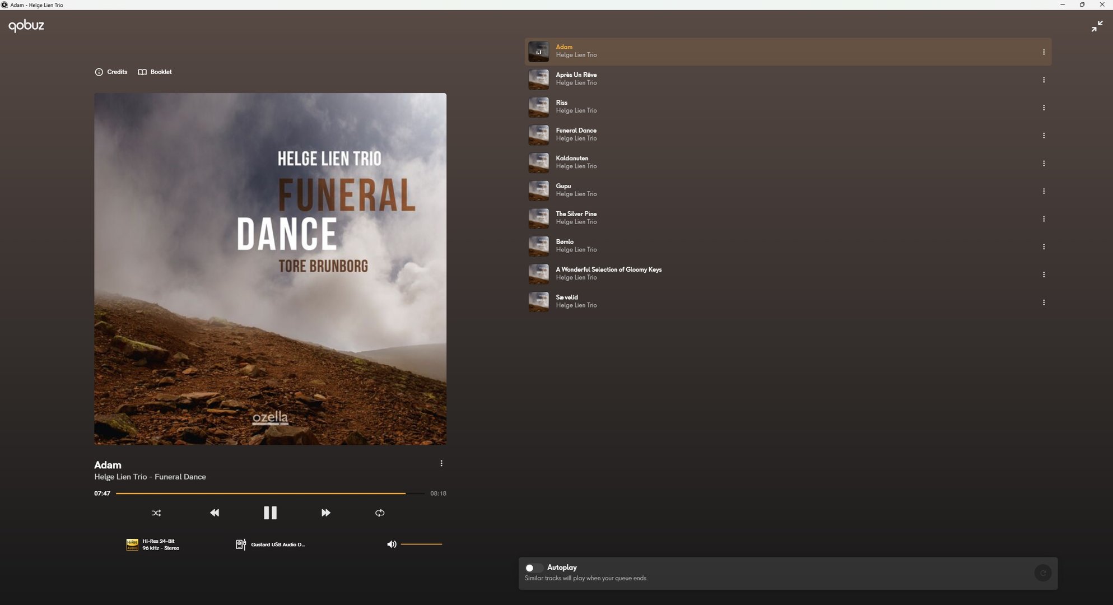The image size is (1113, 605).
Task: Click the Qobuz logo
Action: coord(26,25)
